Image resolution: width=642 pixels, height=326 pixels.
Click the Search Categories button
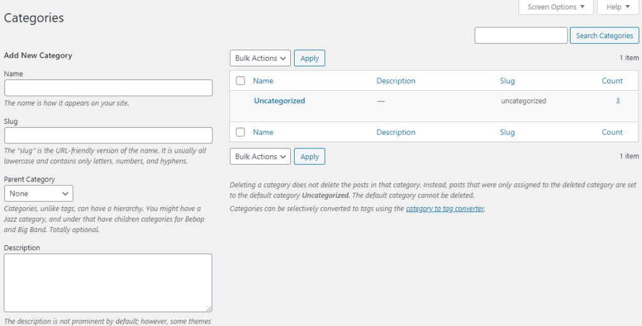tap(604, 36)
